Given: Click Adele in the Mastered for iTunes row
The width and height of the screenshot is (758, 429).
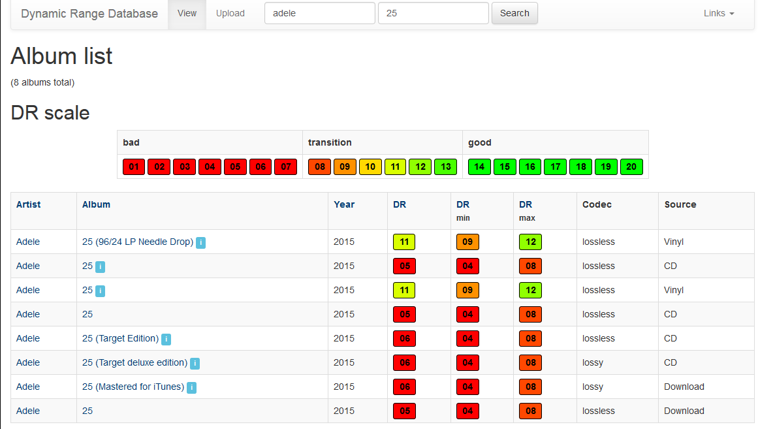Looking at the screenshot, I should (28, 387).
